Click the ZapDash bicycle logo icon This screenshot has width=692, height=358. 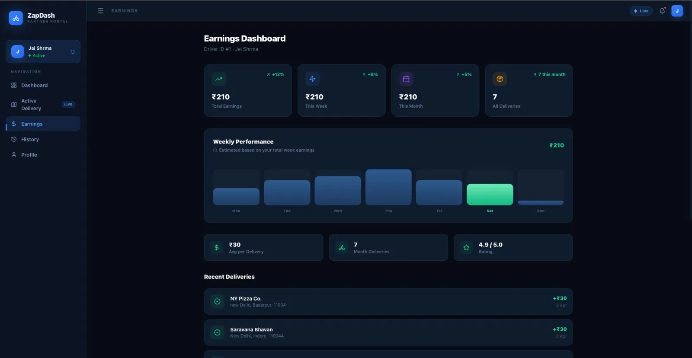(x=16, y=18)
